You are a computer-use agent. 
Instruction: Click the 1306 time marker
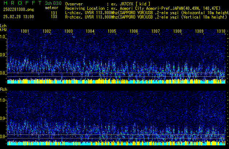pyautogui.click(x=134, y=31)
